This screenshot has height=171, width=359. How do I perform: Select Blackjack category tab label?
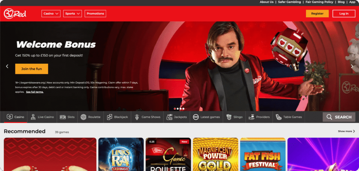point(121,117)
